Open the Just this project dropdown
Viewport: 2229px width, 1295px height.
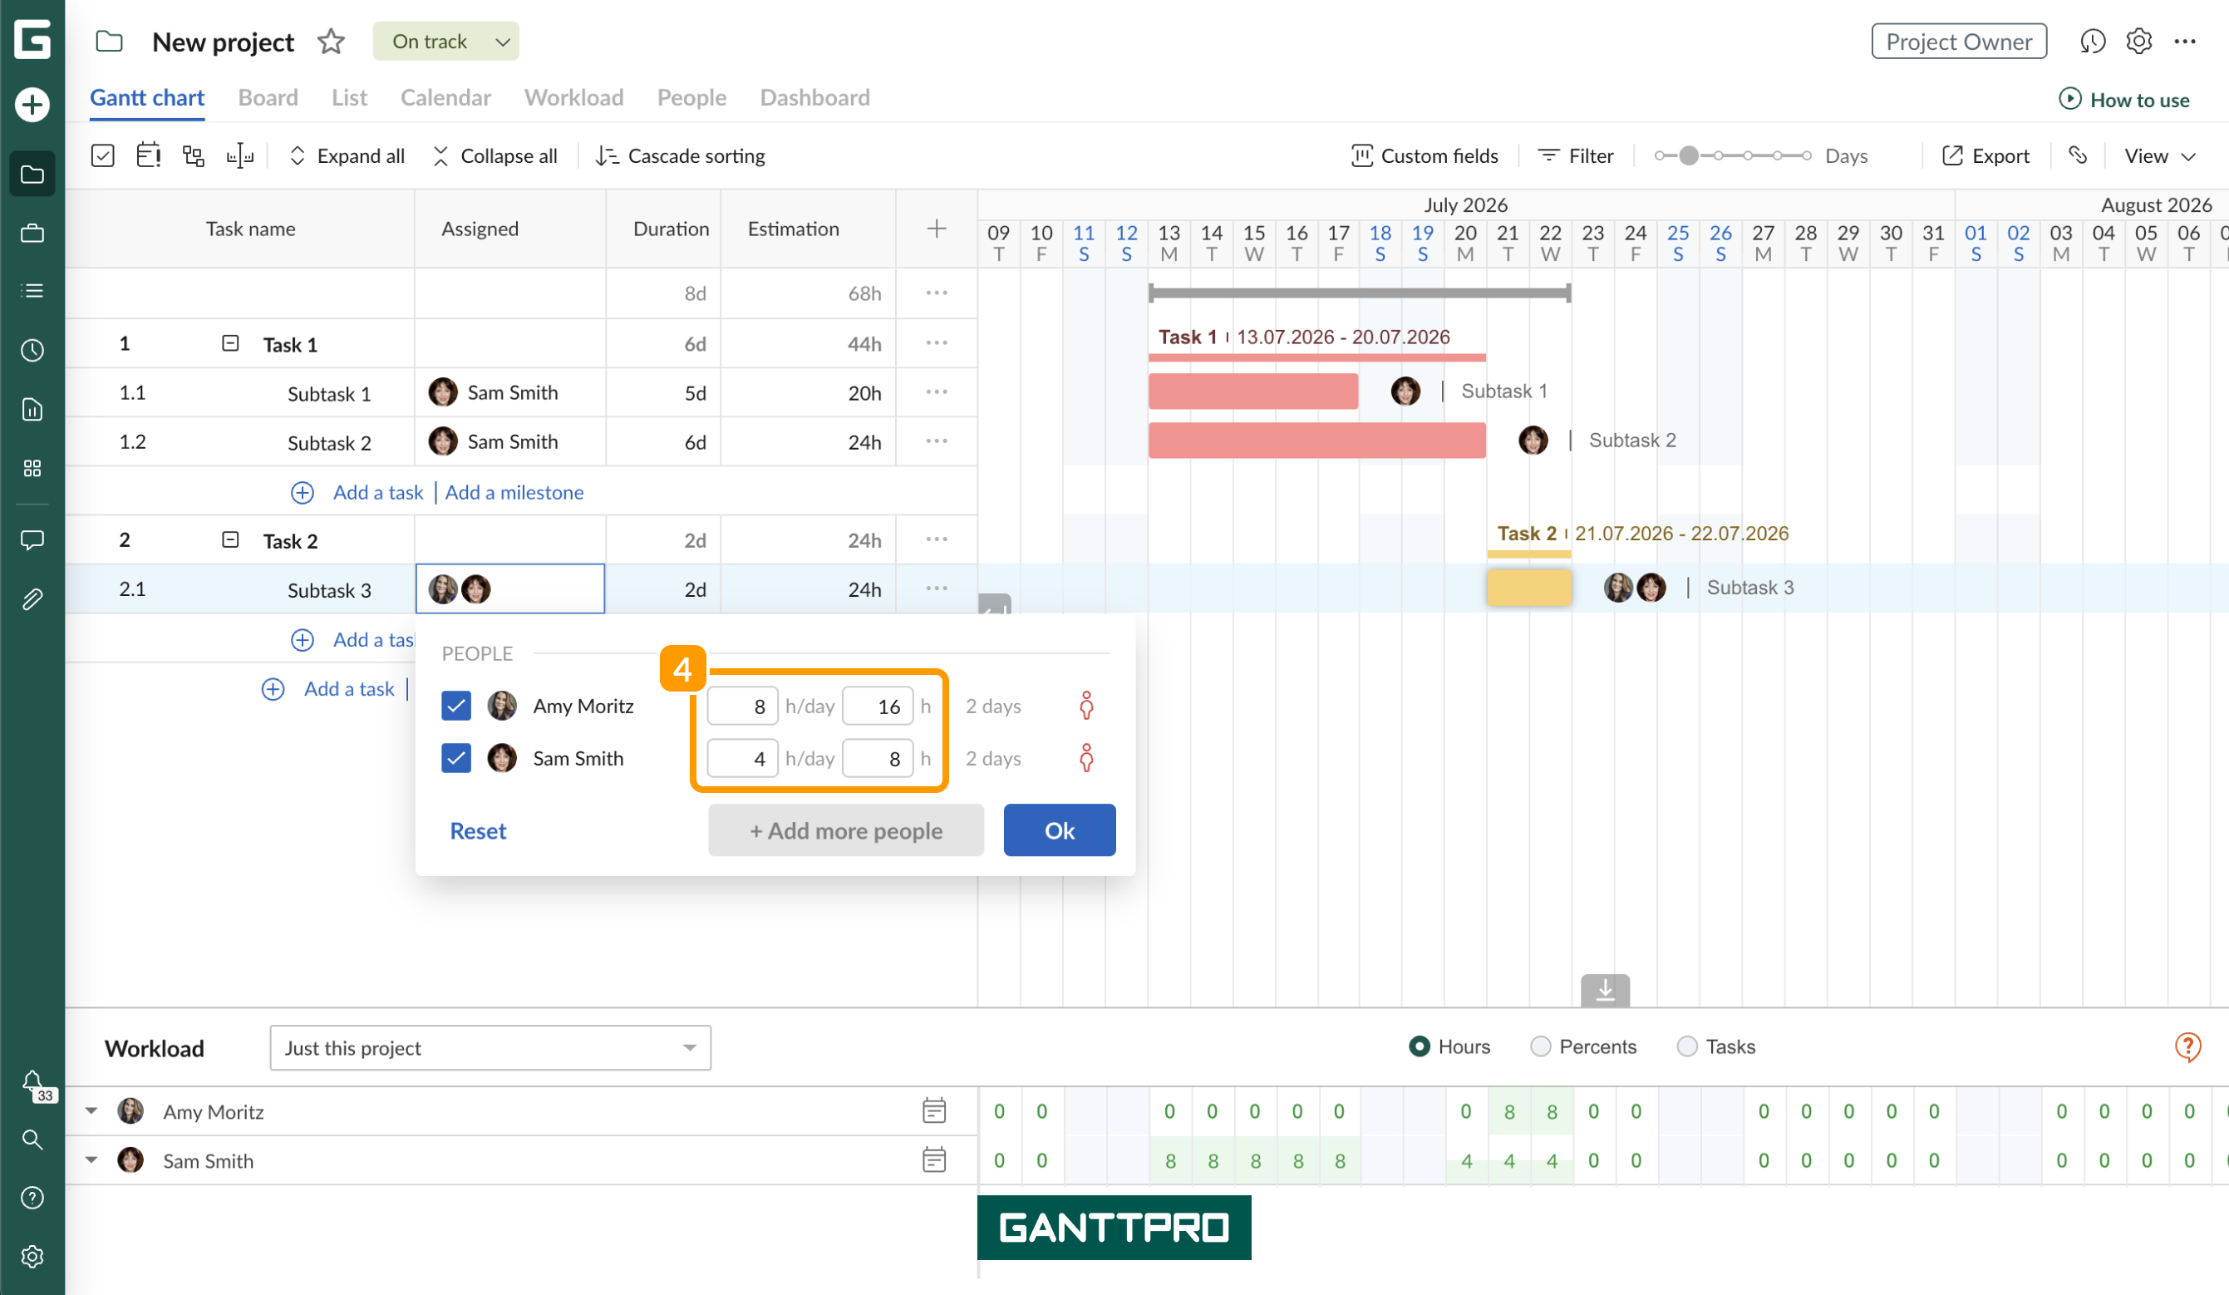pos(490,1048)
